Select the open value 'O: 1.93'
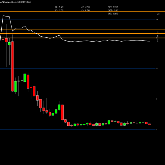 pyautogui.click(x=59, y=7)
